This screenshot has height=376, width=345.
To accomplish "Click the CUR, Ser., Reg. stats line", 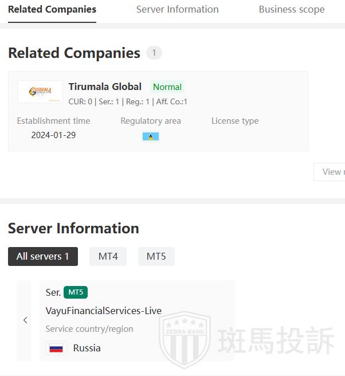I will tap(128, 101).
